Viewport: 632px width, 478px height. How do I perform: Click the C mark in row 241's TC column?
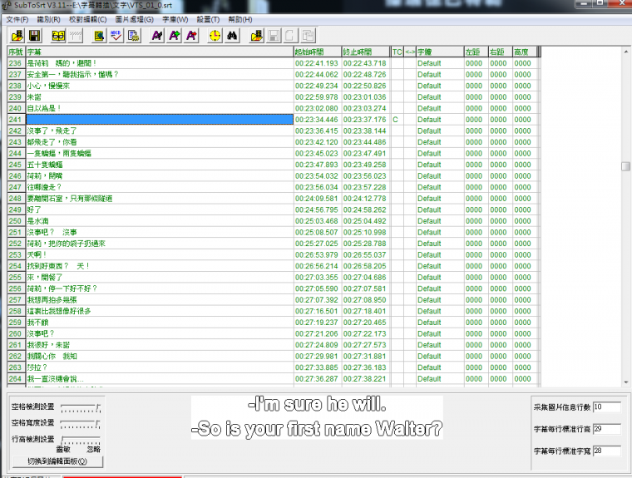395,120
